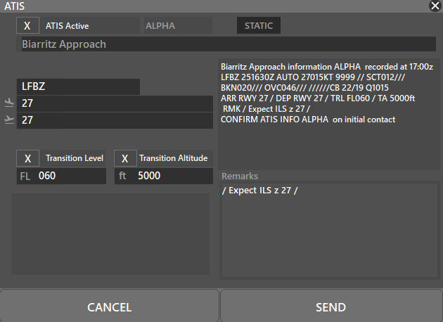
Task: Click the arrival runway field beside the landing icon
Action: (x=115, y=103)
